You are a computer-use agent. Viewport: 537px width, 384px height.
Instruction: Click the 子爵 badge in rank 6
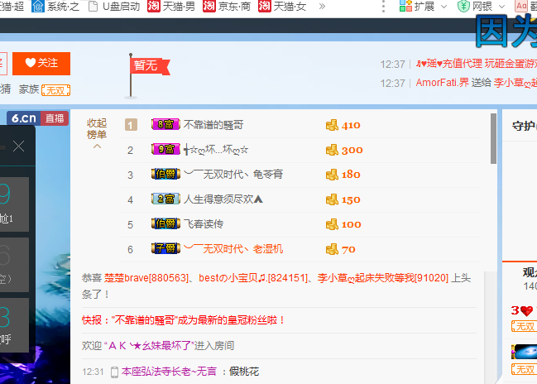pyautogui.click(x=165, y=248)
